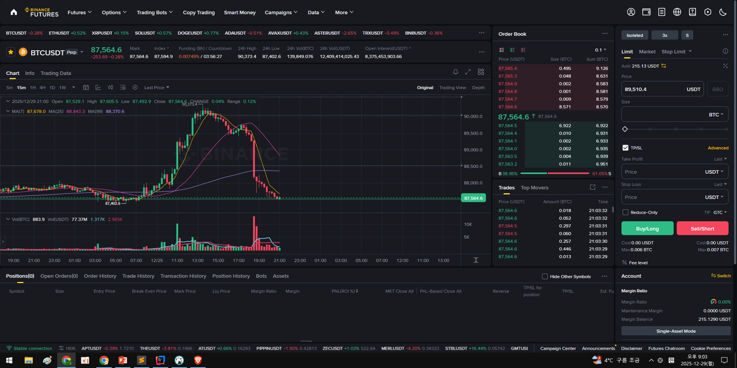Open technical indicators line-chart icon

coord(98,87)
